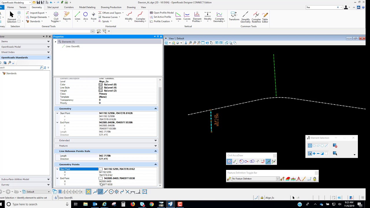Select Block selection mode in Element Selection
The image size is (370, 208).
coord(314,146)
